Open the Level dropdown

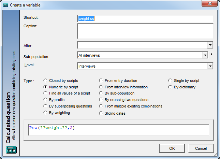tap(210, 66)
